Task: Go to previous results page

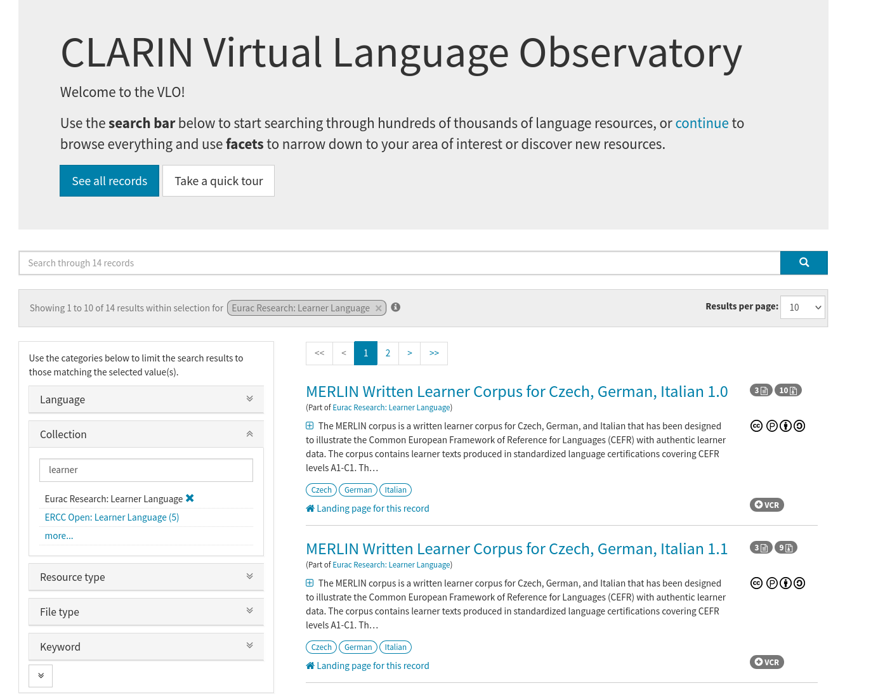Action: [x=344, y=353]
